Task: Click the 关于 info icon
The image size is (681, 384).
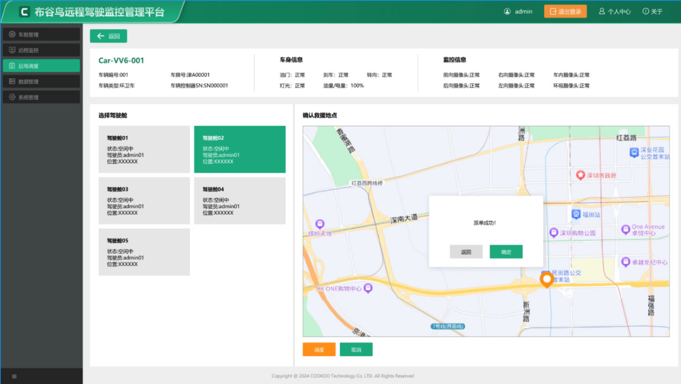Action: click(x=646, y=11)
